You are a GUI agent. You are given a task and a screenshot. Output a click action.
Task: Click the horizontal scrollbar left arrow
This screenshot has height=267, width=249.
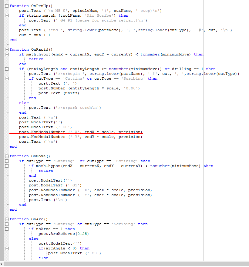coord(2,264)
